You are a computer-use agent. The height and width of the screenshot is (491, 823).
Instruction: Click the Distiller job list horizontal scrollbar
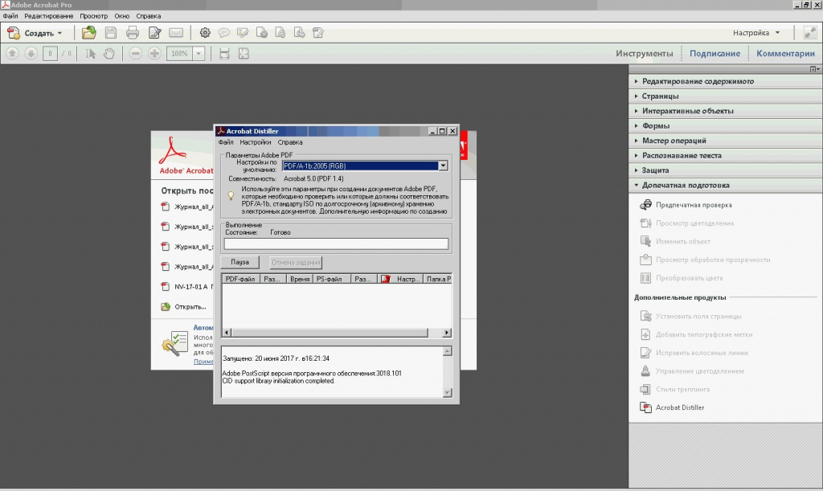pos(337,333)
